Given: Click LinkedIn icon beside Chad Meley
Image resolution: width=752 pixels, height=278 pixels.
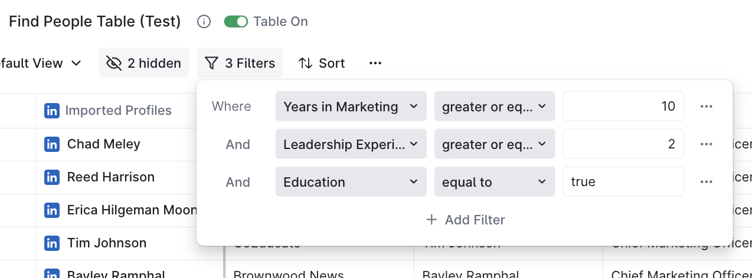Looking at the screenshot, I should point(52,144).
